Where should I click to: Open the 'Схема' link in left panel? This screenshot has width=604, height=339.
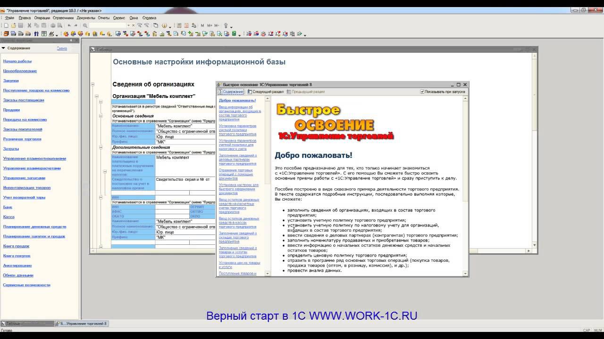[62, 48]
